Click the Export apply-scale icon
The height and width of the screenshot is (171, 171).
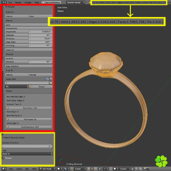30,86
